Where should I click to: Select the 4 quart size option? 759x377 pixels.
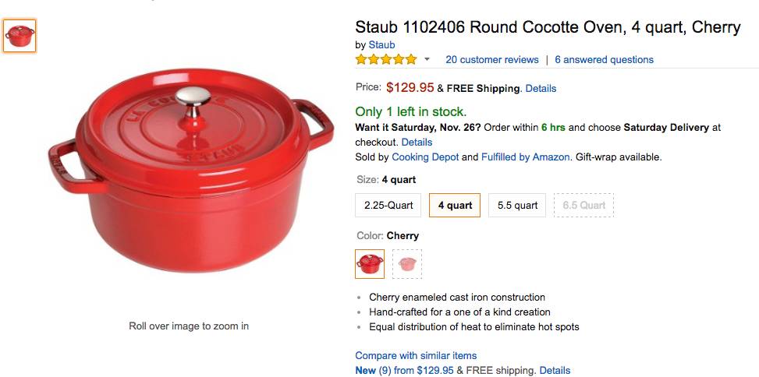[x=455, y=206]
